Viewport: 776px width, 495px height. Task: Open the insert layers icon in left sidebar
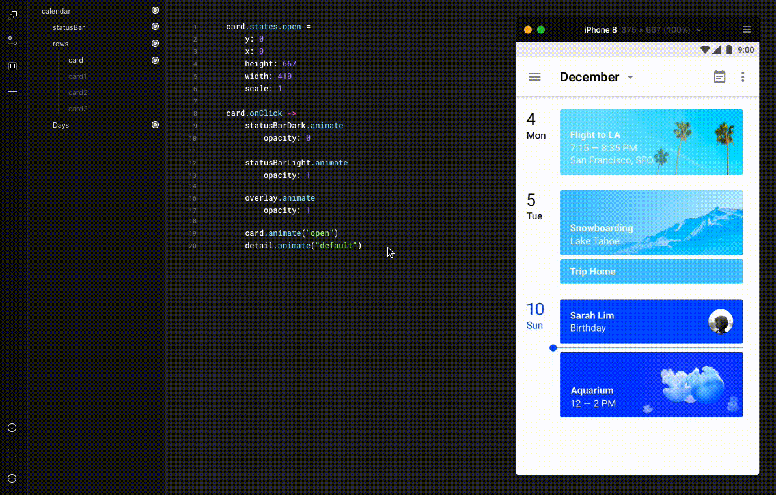(x=13, y=15)
